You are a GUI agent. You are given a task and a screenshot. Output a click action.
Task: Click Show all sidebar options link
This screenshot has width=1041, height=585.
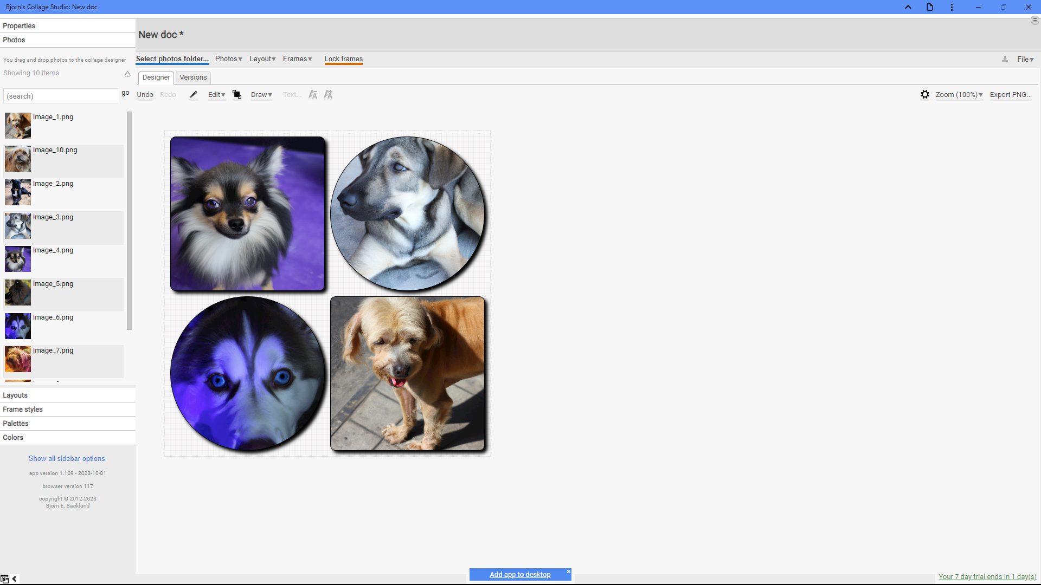click(x=67, y=458)
